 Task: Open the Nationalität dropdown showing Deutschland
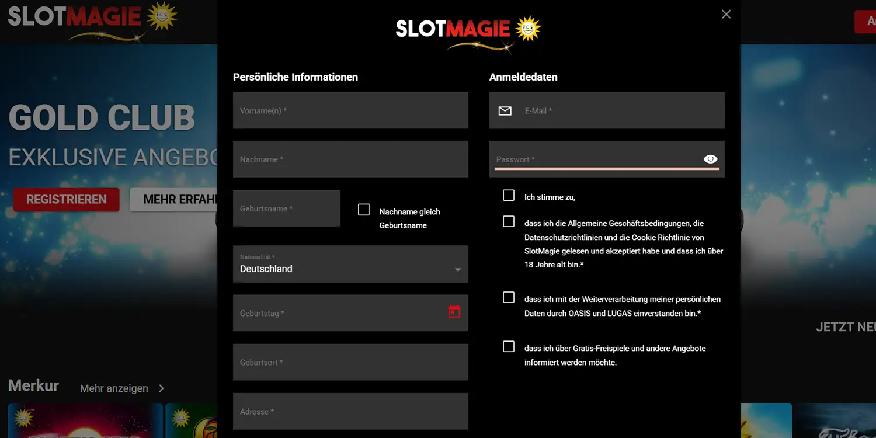click(350, 264)
